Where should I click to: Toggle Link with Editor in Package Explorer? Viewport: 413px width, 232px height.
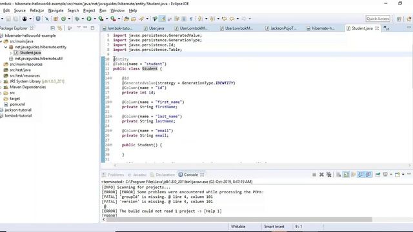point(60,28)
